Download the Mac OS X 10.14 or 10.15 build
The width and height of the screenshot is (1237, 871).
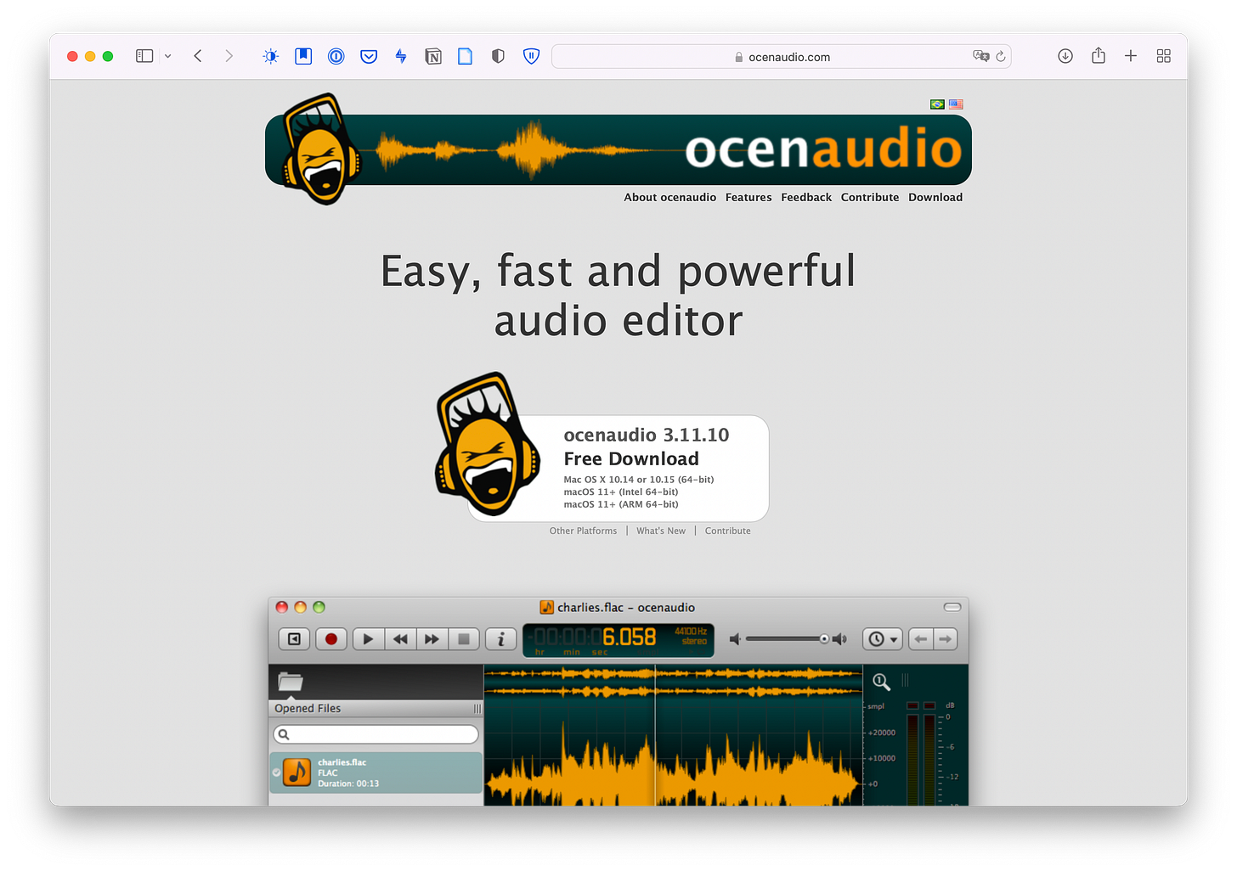[639, 480]
